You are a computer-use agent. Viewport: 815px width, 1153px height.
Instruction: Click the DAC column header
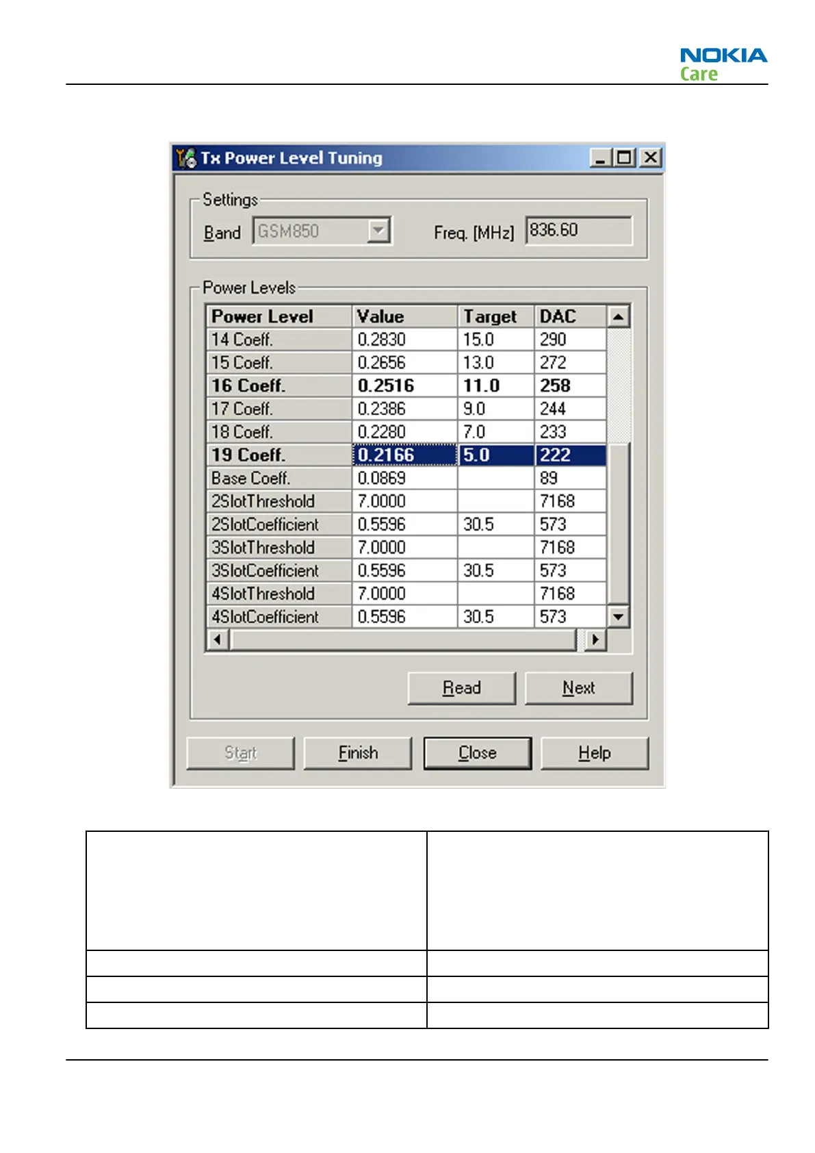[x=570, y=316]
